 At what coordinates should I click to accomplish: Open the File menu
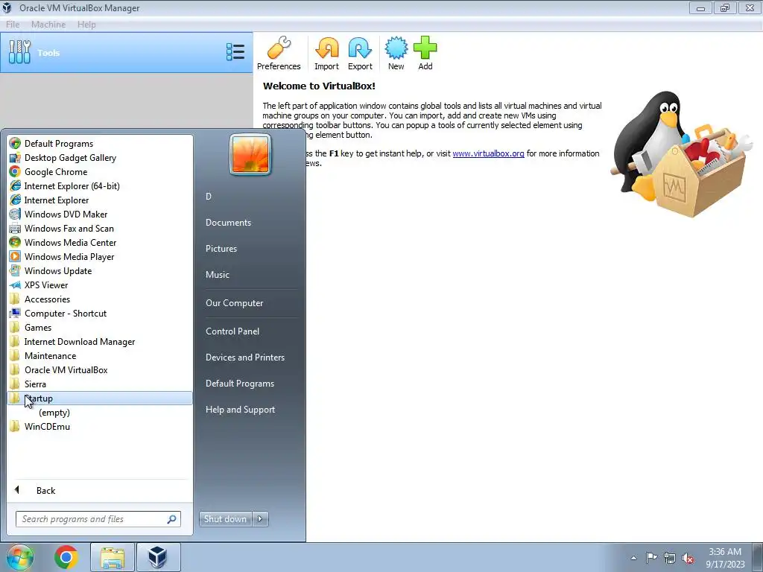[13, 25]
